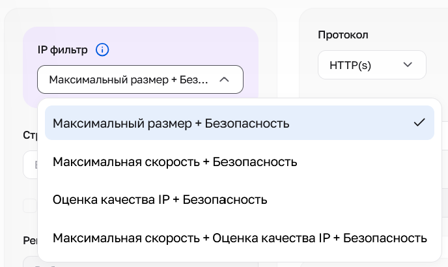The height and width of the screenshot is (267, 448).
Task: Click the partly visible field below Рег label
Action: pyautogui.click(x=31, y=262)
